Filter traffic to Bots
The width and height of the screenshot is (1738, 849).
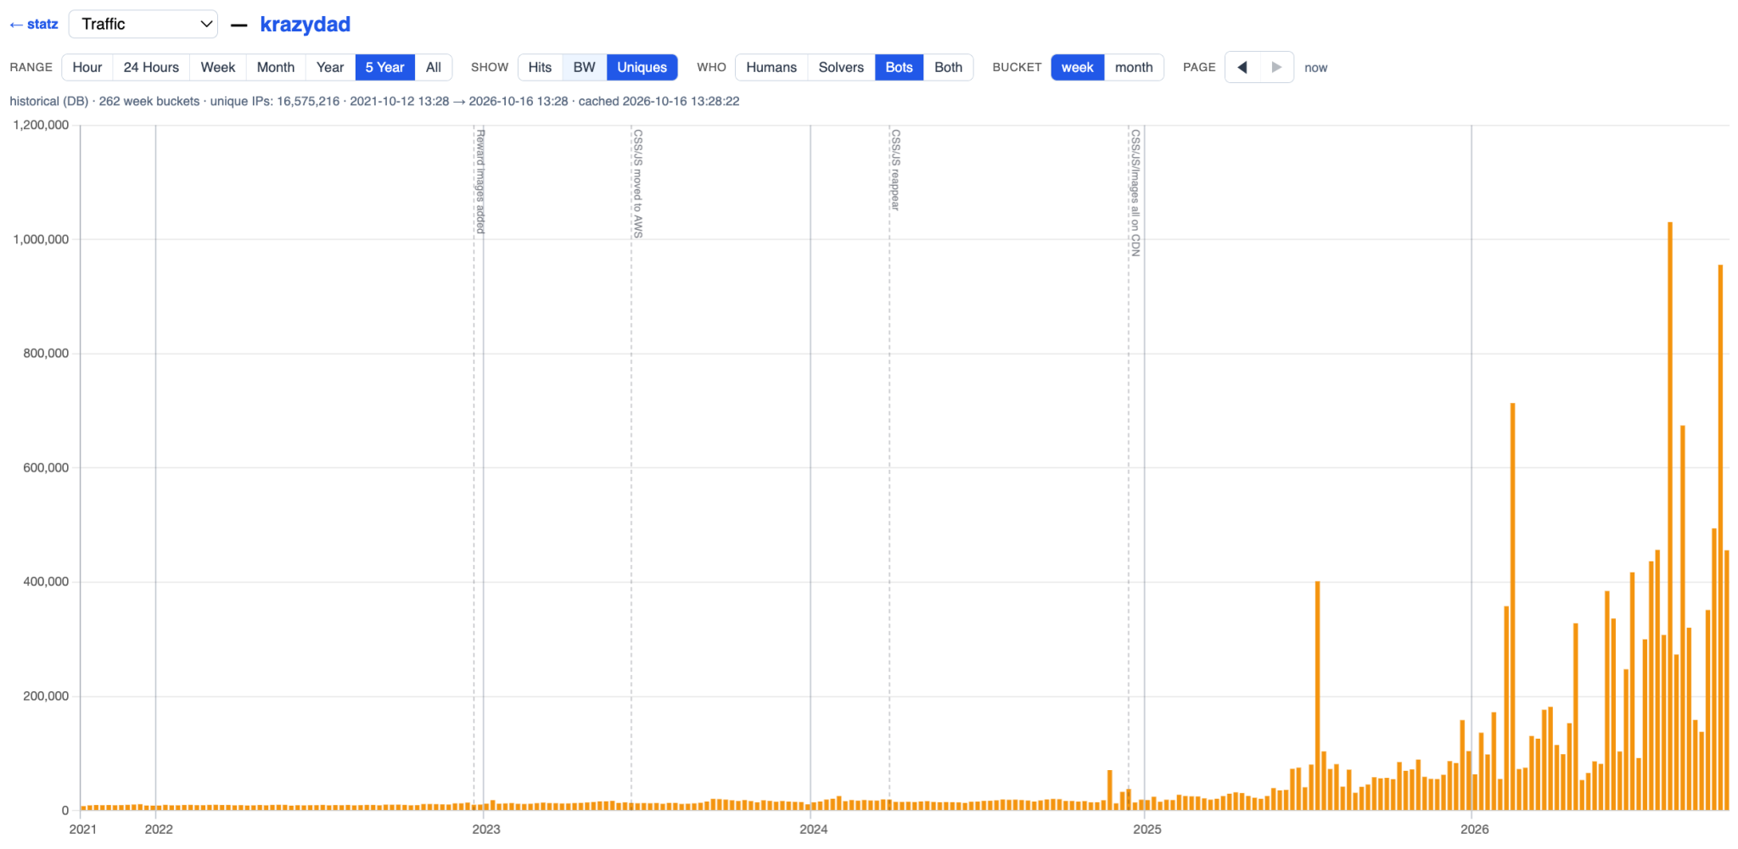point(900,68)
